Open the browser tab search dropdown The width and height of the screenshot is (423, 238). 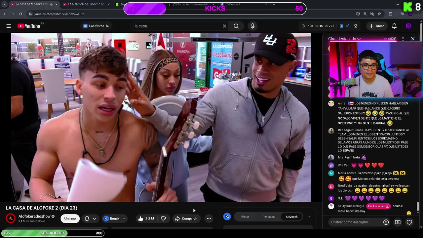pyautogui.click(x=4, y=4)
